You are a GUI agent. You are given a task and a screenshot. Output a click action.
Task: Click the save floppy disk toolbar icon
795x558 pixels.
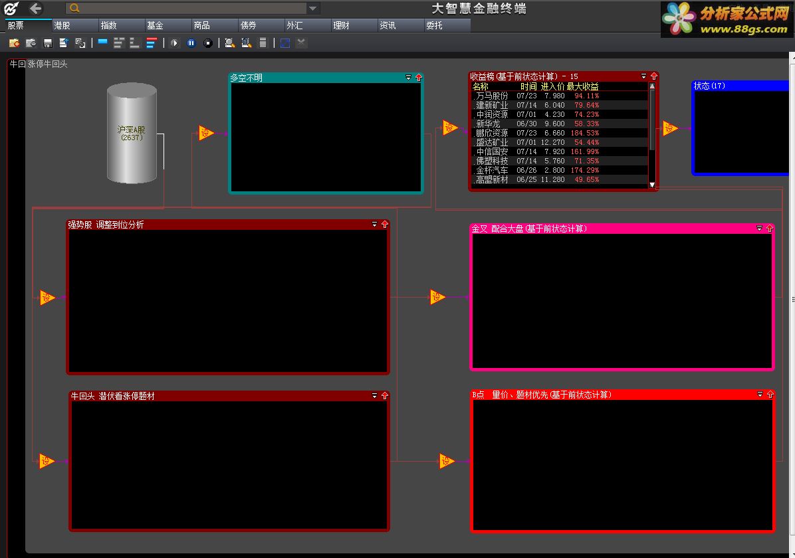coord(48,43)
